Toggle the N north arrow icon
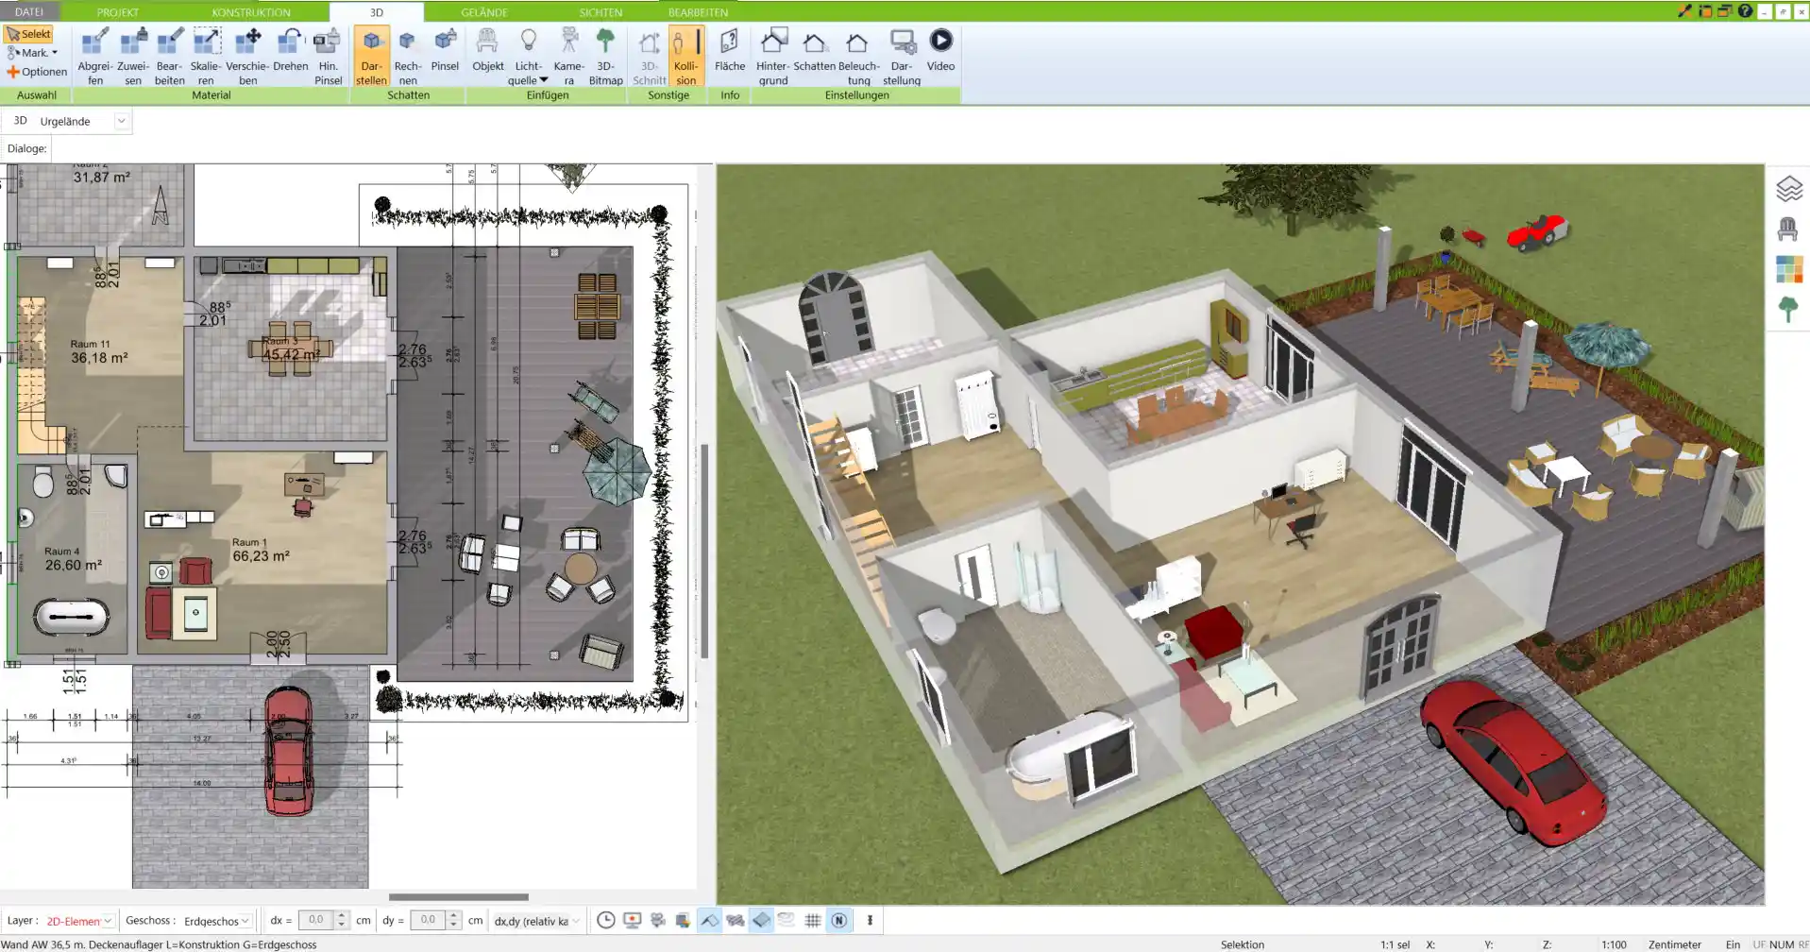Image resolution: width=1810 pixels, height=952 pixels. tap(838, 920)
